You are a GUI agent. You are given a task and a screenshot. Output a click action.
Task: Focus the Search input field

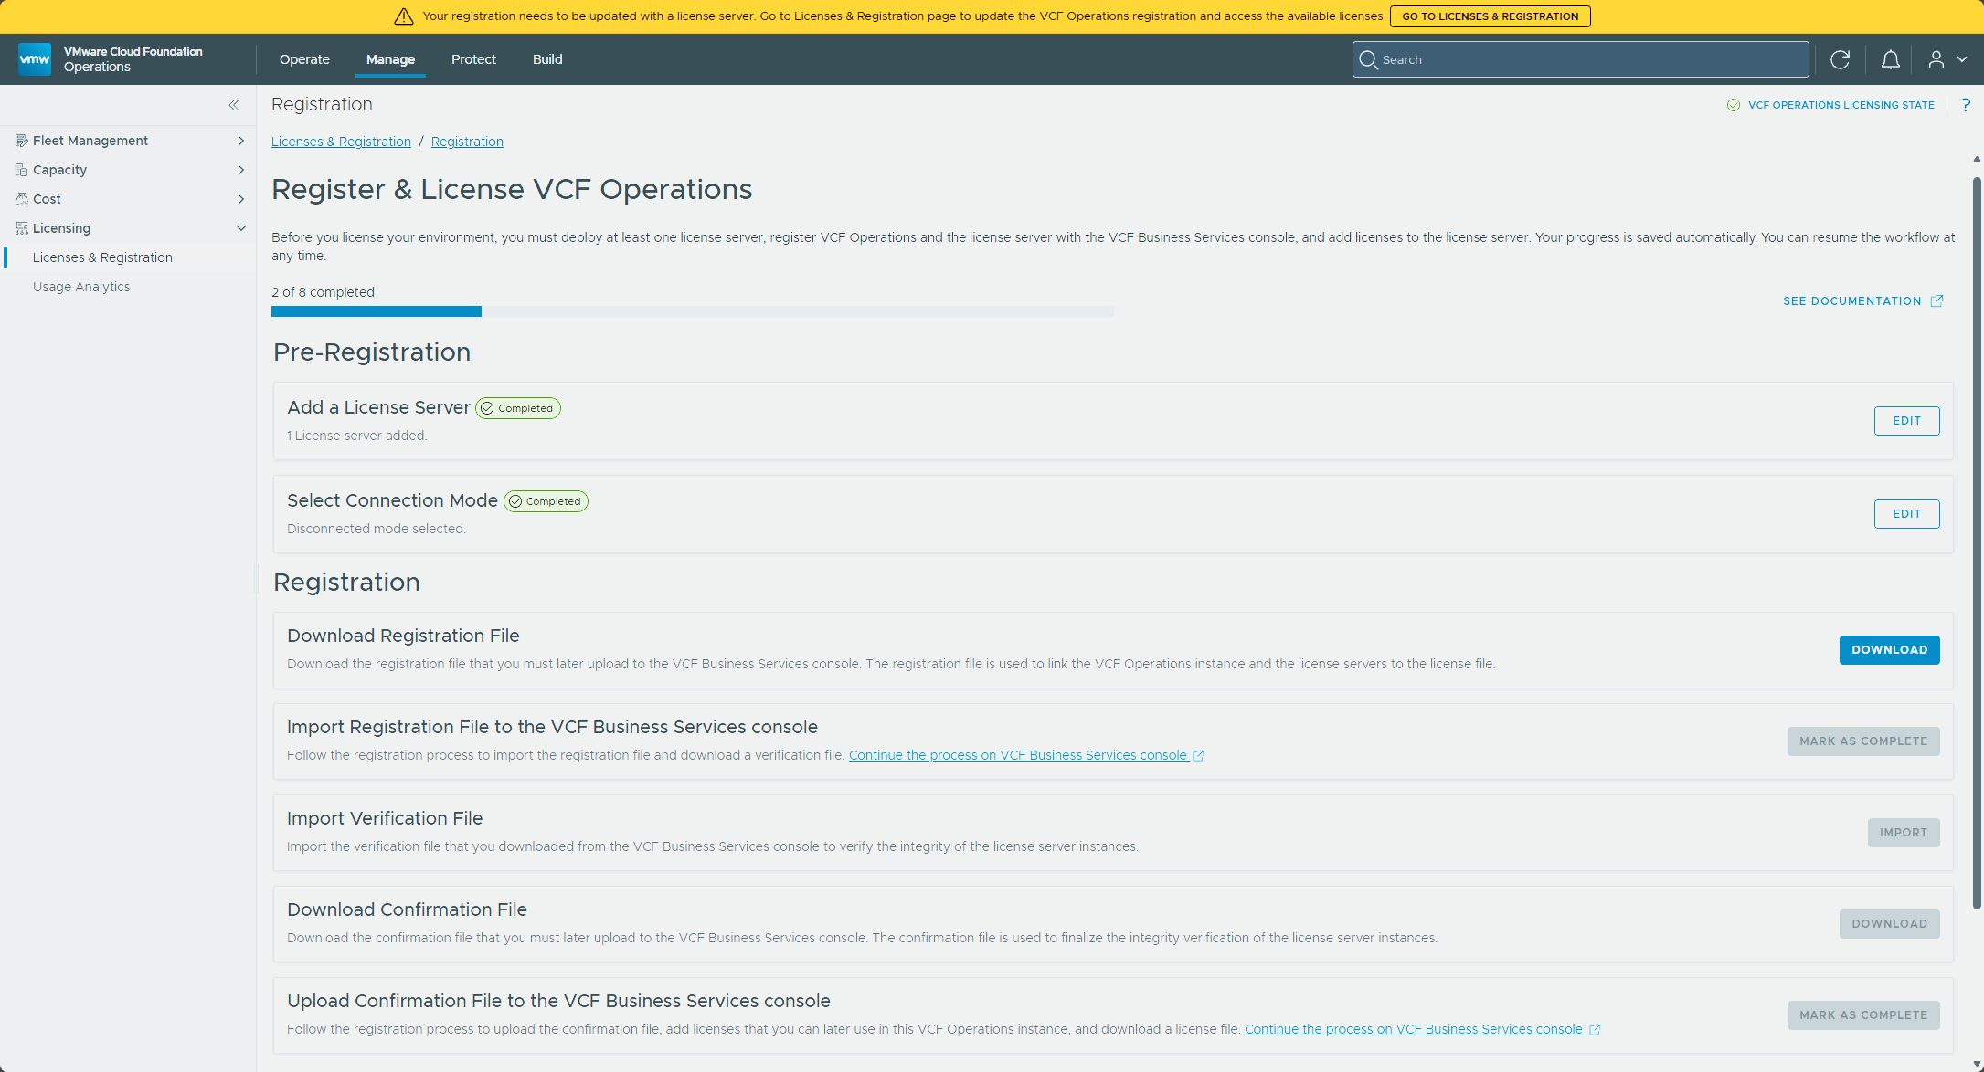pyautogui.click(x=1580, y=59)
